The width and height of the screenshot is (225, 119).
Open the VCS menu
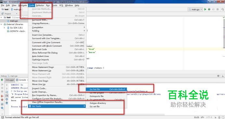click(x=61, y=5)
